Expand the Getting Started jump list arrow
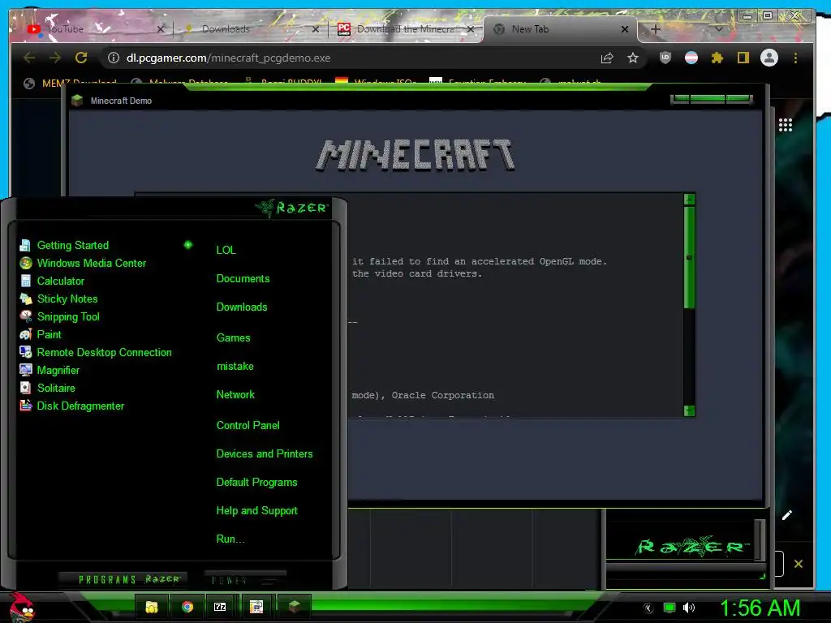Image resolution: width=831 pixels, height=623 pixels. 188,245
